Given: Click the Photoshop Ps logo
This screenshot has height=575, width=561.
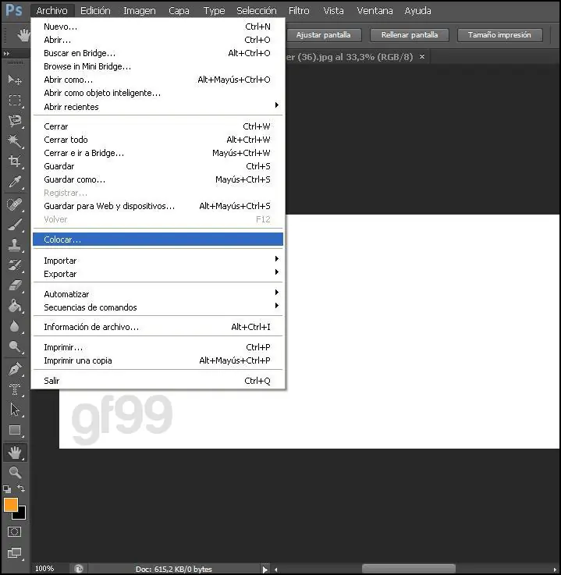Looking at the screenshot, I should [x=14, y=10].
